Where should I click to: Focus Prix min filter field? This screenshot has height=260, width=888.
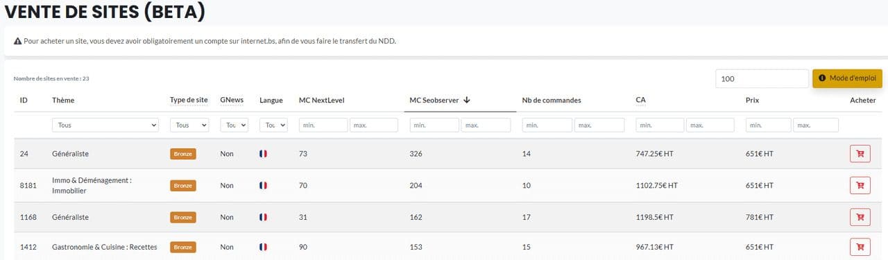(769, 125)
